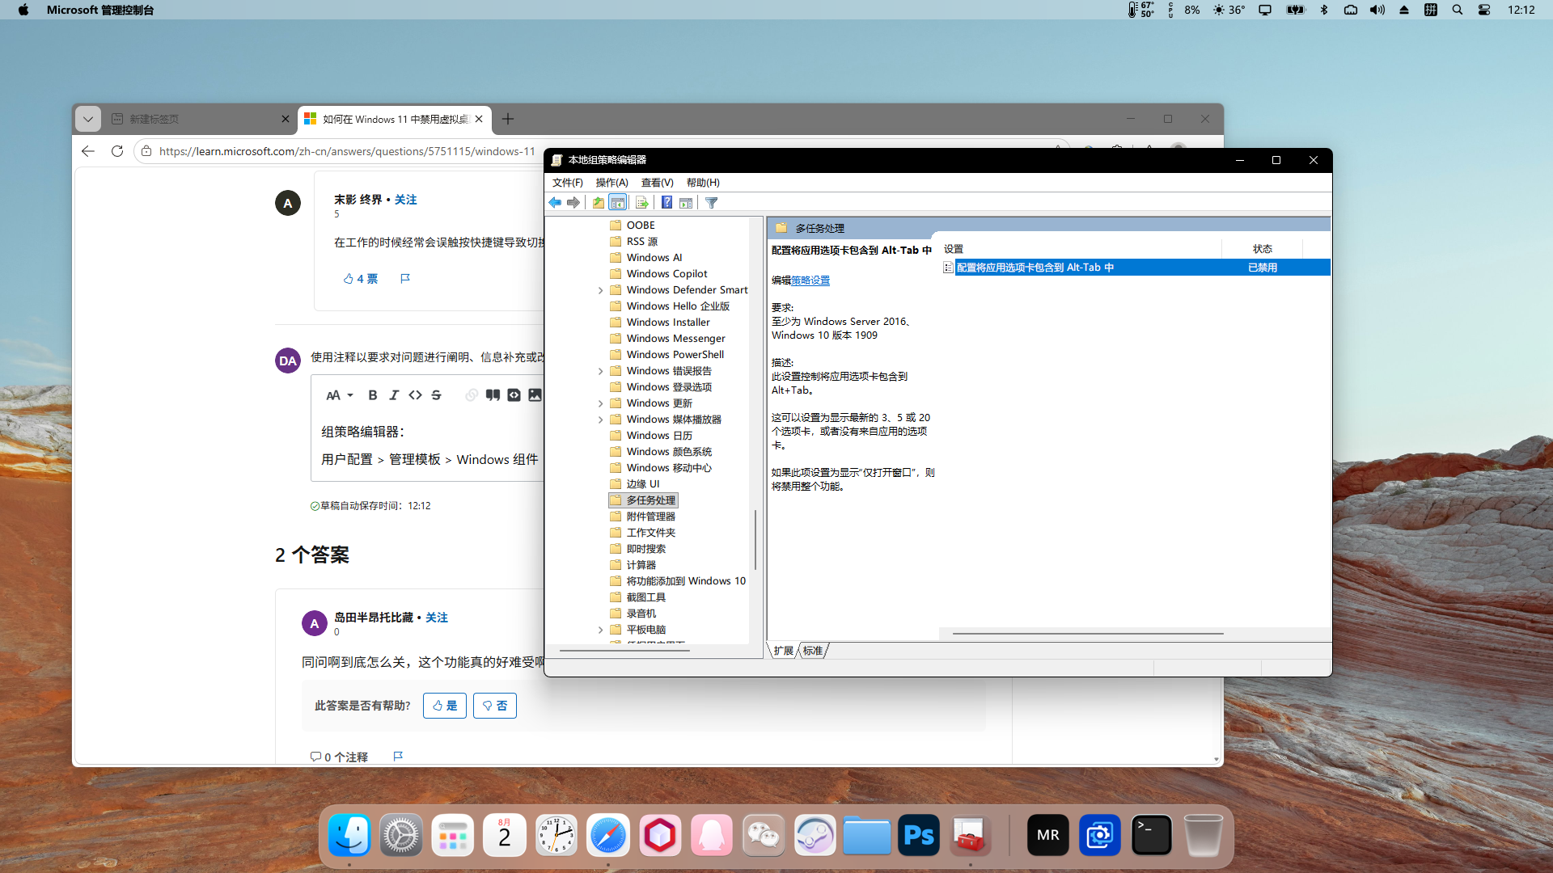The image size is (1553, 873).
Task: Open a new browser tab with plus button
Action: (x=508, y=119)
